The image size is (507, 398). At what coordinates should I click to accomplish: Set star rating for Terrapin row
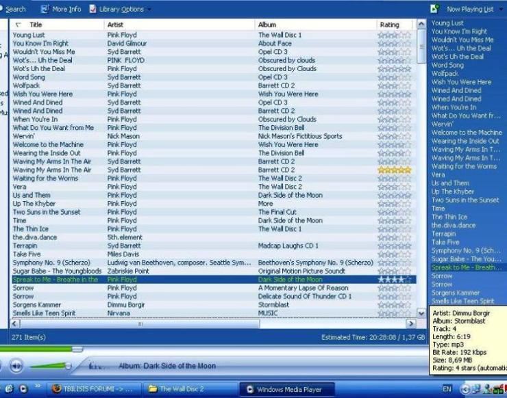tap(395, 246)
